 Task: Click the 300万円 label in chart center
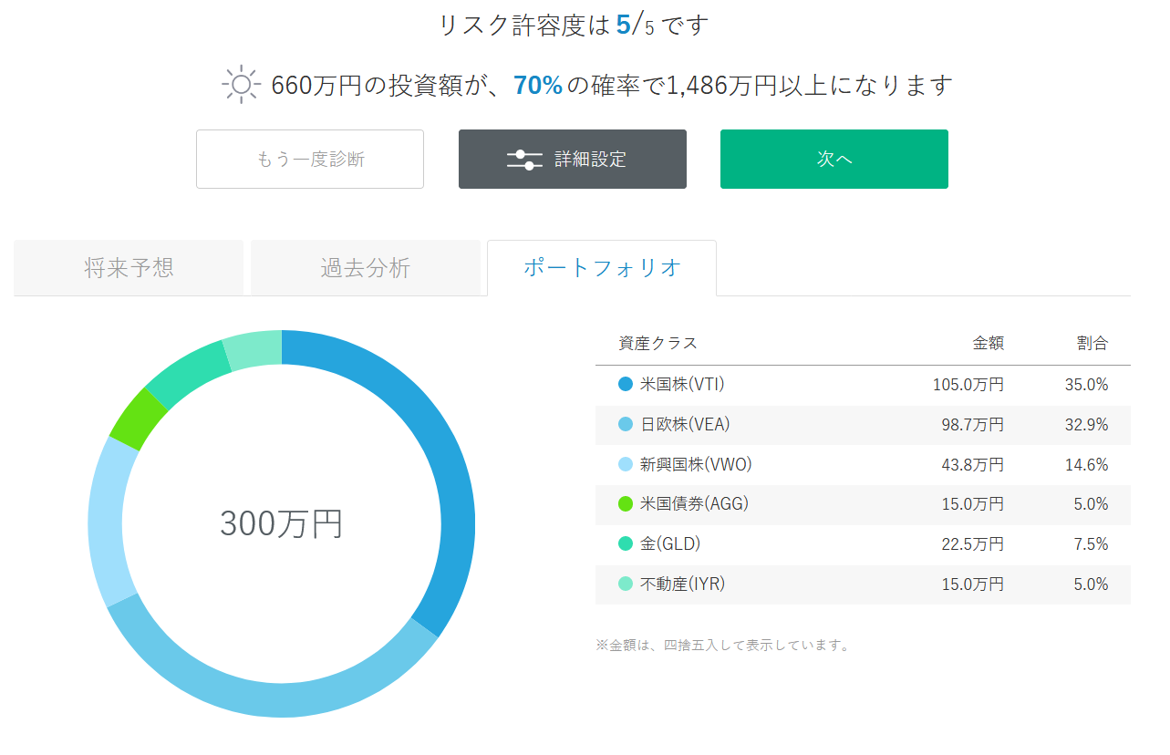coord(281,523)
